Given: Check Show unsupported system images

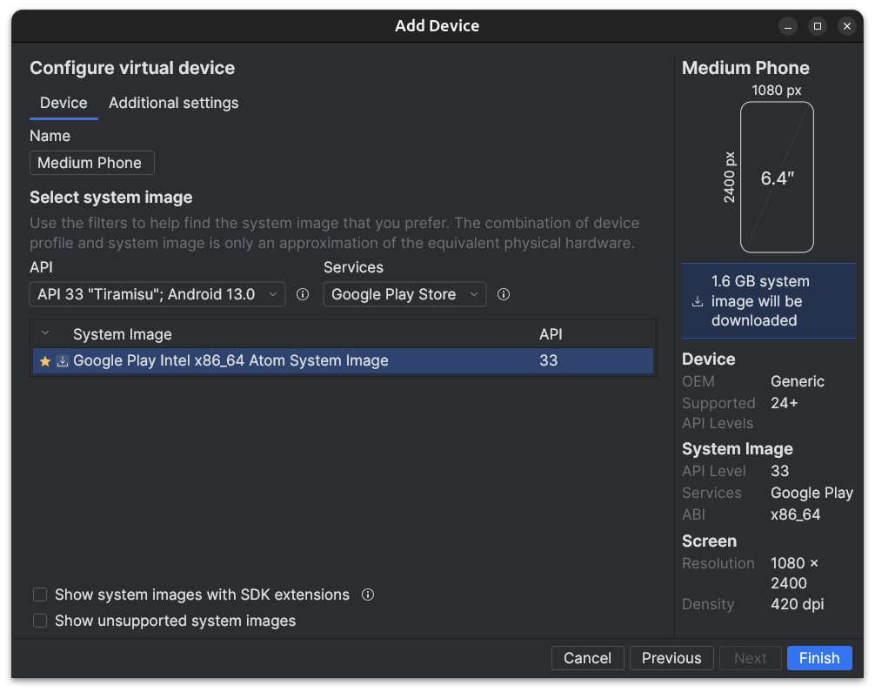Looking at the screenshot, I should (x=40, y=621).
